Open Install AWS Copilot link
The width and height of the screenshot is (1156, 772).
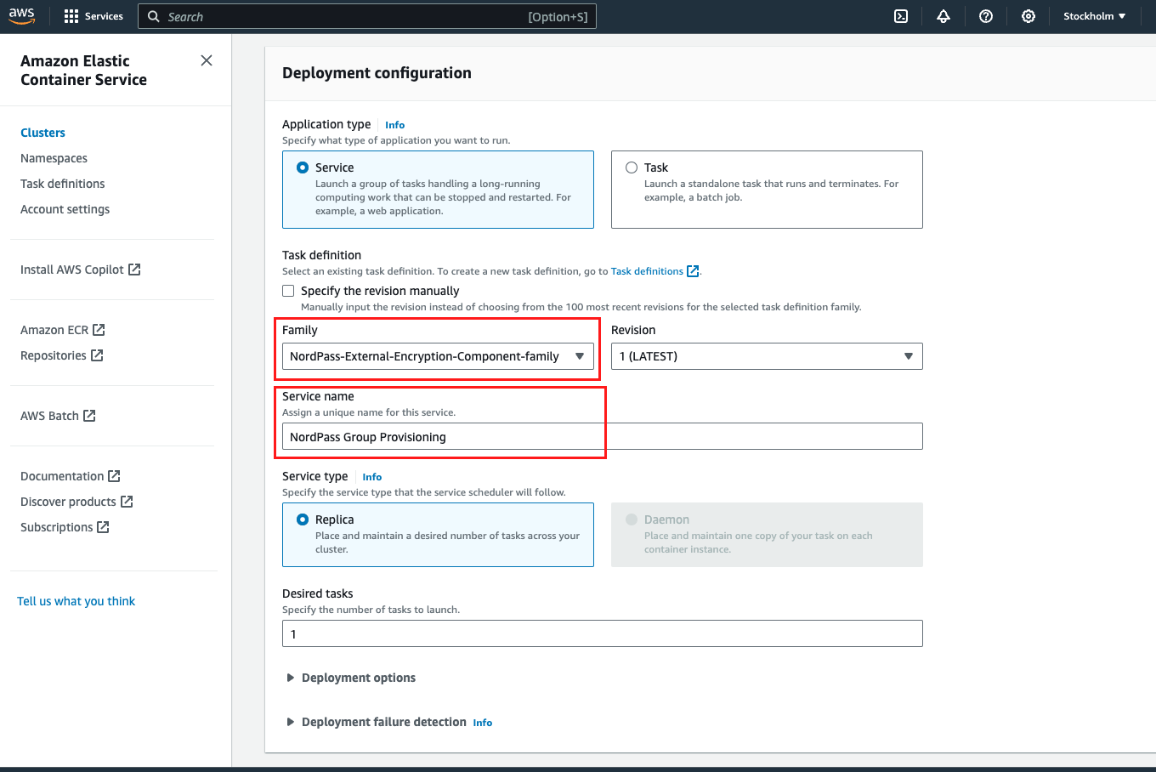pos(72,270)
